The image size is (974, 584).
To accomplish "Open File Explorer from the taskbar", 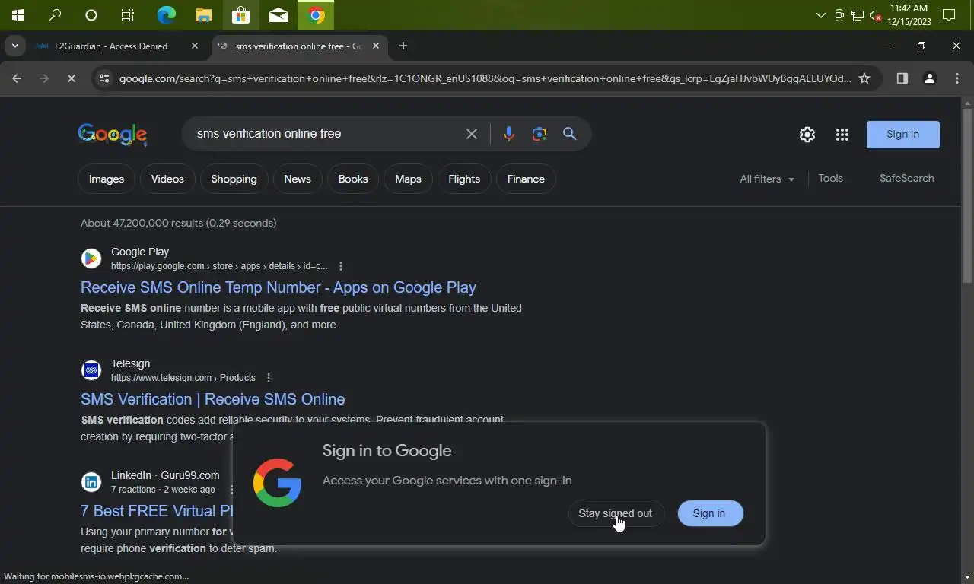I will tap(203, 15).
